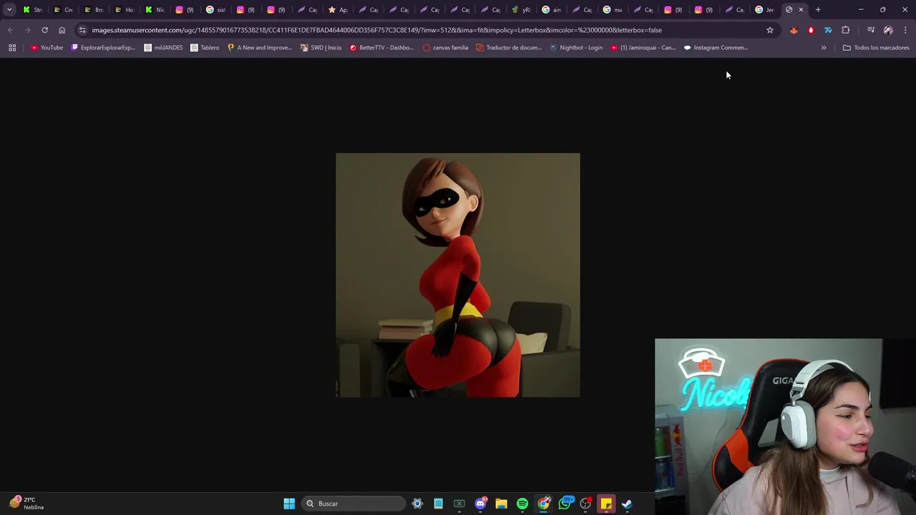916x515 pixels.
Task: Open the SWD | Inicio bookmark
Action: click(x=321, y=48)
